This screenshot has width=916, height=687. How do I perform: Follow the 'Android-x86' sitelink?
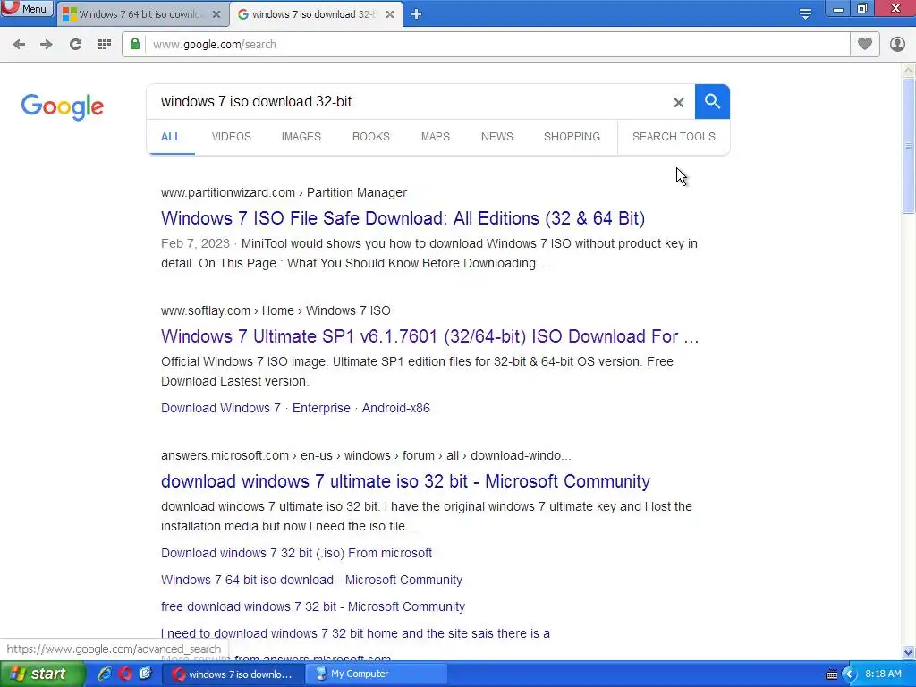point(396,408)
